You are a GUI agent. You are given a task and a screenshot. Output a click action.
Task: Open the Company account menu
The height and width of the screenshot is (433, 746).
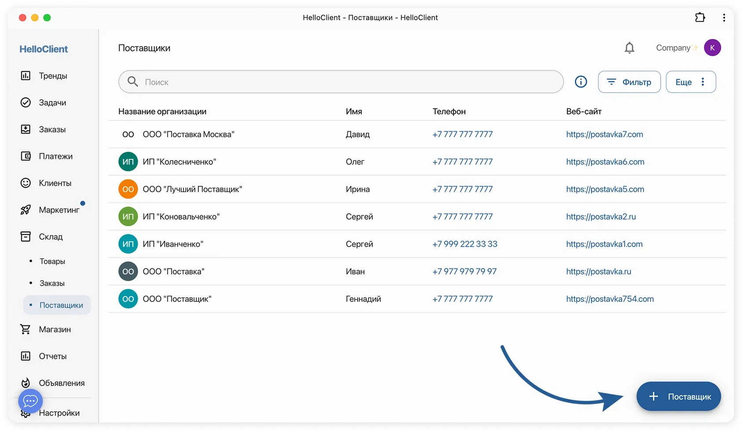click(x=673, y=47)
